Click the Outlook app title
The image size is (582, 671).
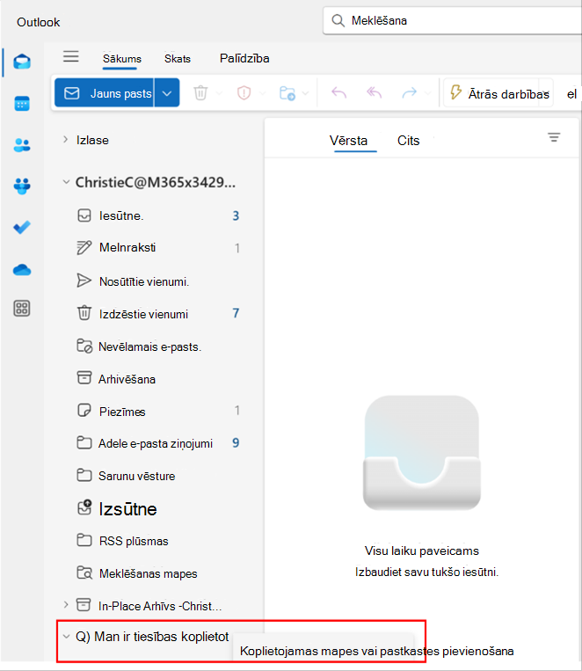click(x=38, y=22)
